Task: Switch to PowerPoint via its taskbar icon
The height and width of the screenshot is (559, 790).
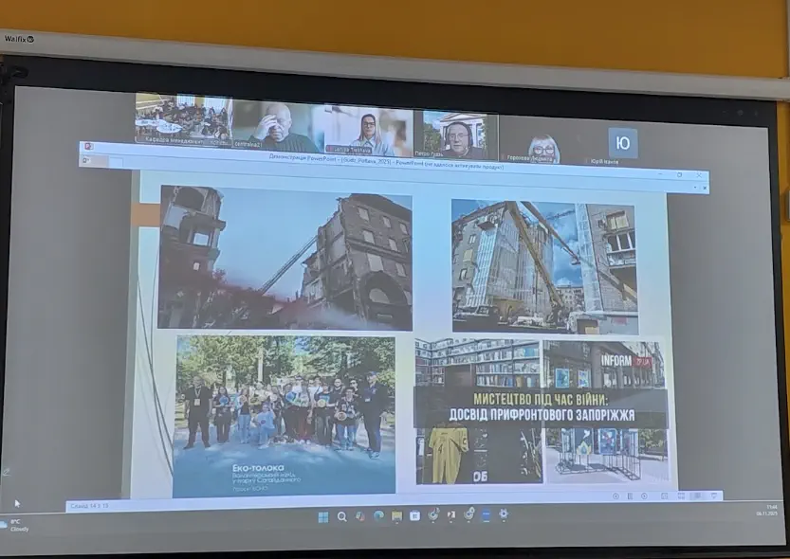Action: pos(450,515)
